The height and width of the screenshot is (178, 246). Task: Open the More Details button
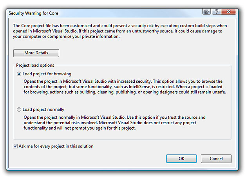(x=36, y=53)
